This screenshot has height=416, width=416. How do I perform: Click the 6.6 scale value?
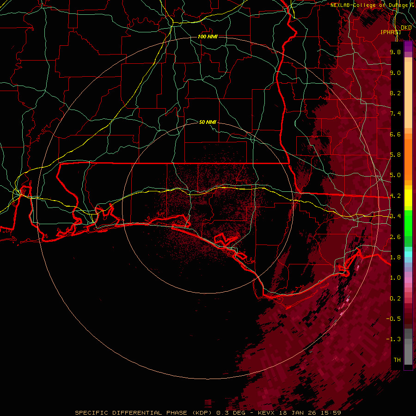[395, 134]
